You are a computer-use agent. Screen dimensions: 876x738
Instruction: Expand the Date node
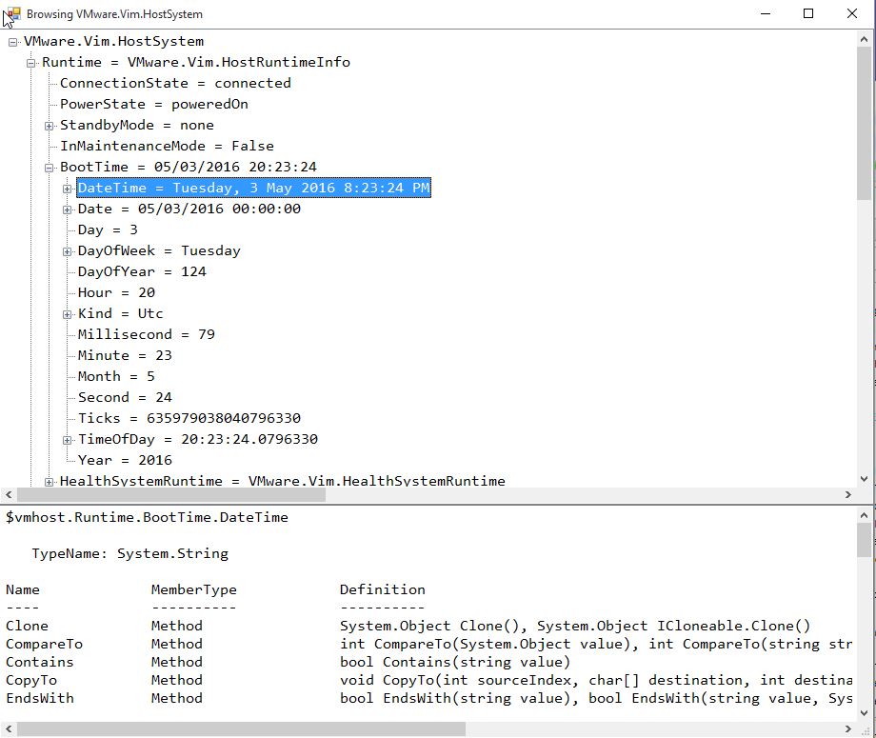click(x=67, y=210)
